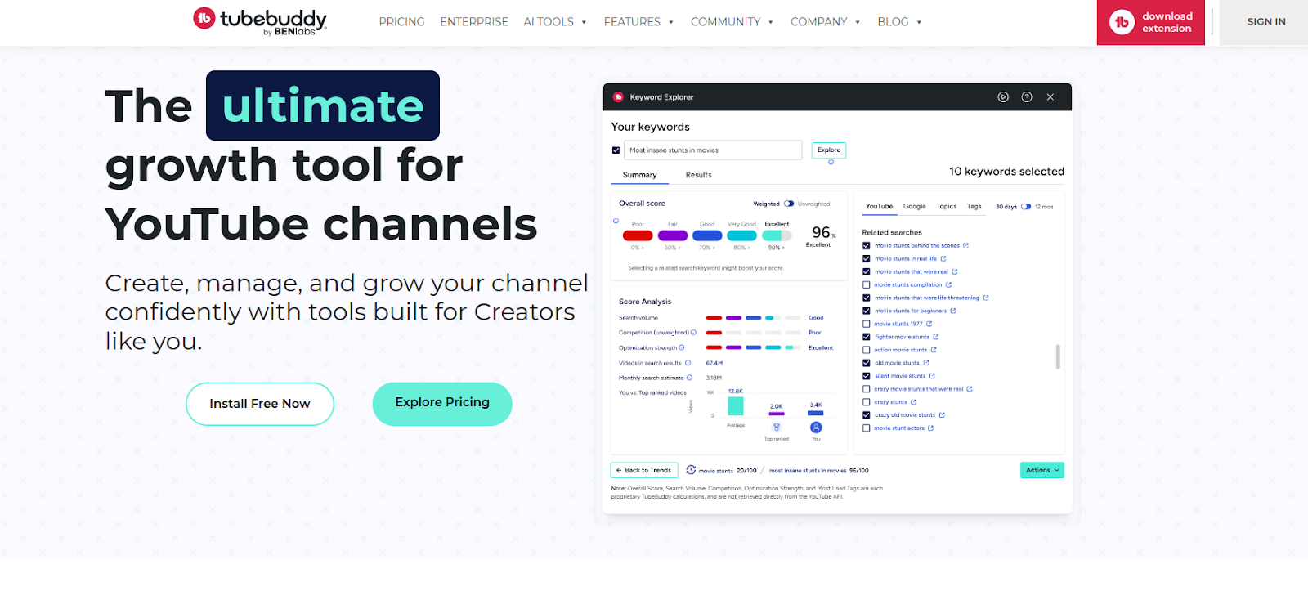
Task: Open external link icon for 'silent movie stunts'
Action: point(932,376)
